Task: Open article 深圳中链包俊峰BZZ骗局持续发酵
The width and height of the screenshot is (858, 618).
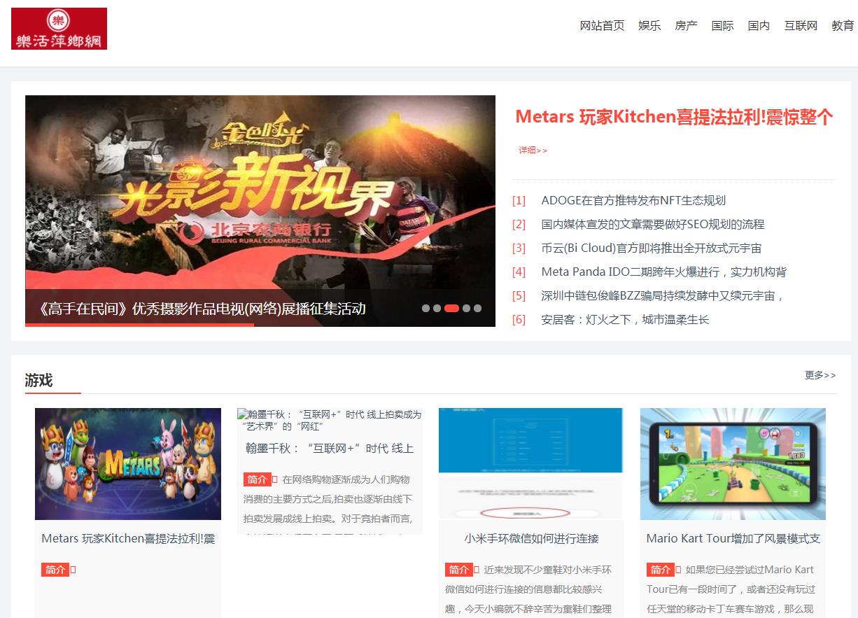Action: click(663, 295)
